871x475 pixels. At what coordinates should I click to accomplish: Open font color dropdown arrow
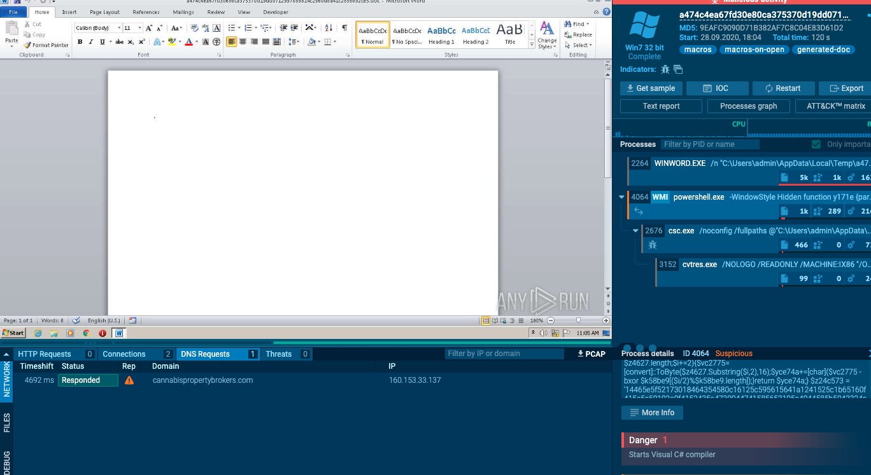(197, 42)
